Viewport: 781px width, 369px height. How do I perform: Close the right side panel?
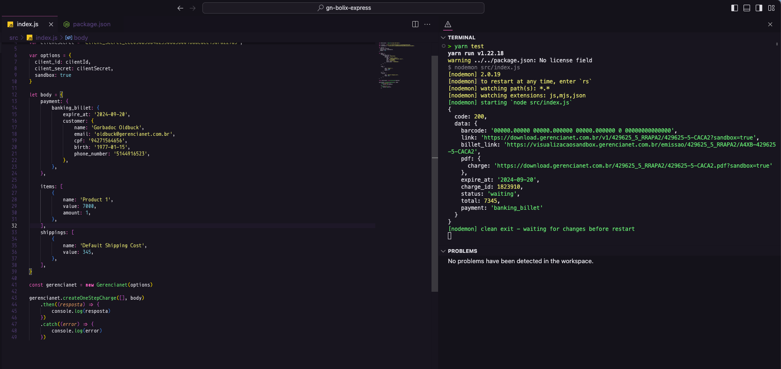770,24
